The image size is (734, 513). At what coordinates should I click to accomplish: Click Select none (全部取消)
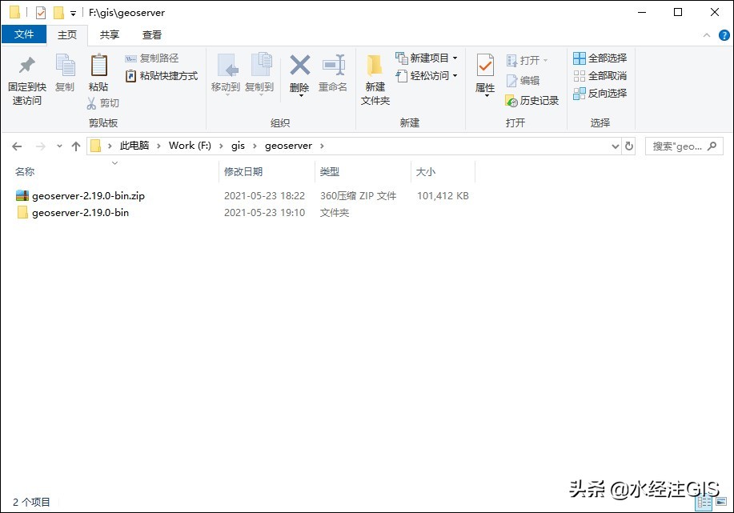(600, 76)
